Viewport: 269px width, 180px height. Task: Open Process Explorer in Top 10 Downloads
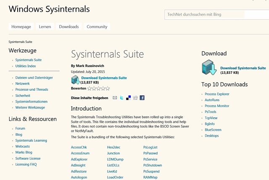[x=217, y=94]
